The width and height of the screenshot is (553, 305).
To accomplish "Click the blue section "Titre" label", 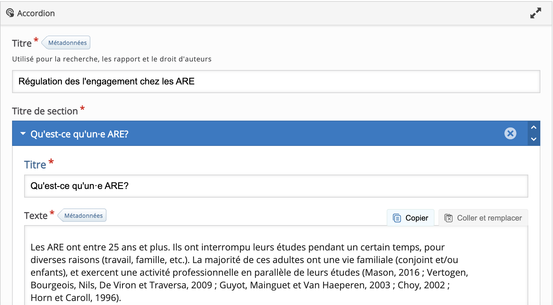I will (35, 165).
